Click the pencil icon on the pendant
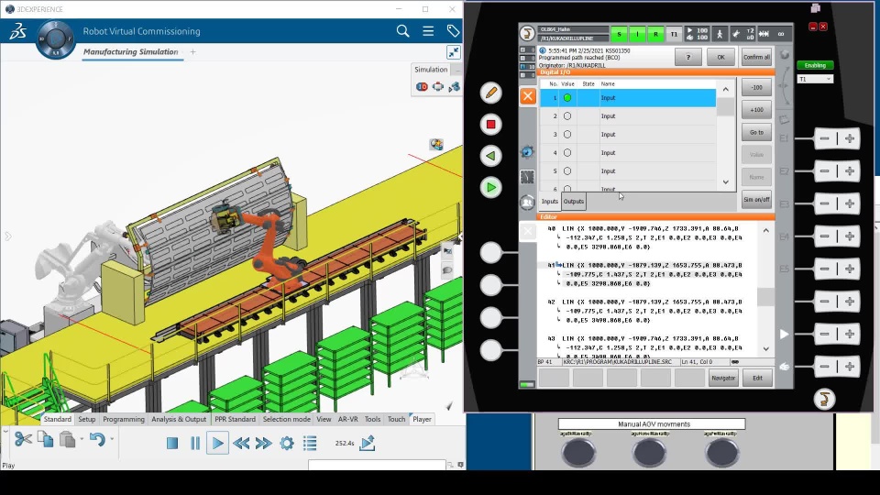This screenshot has height=495, width=880. click(491, 93)
